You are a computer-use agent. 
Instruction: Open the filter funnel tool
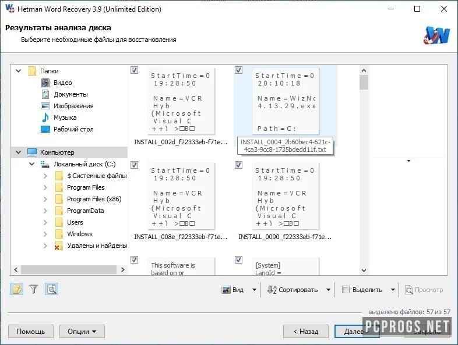pos(34,289)
